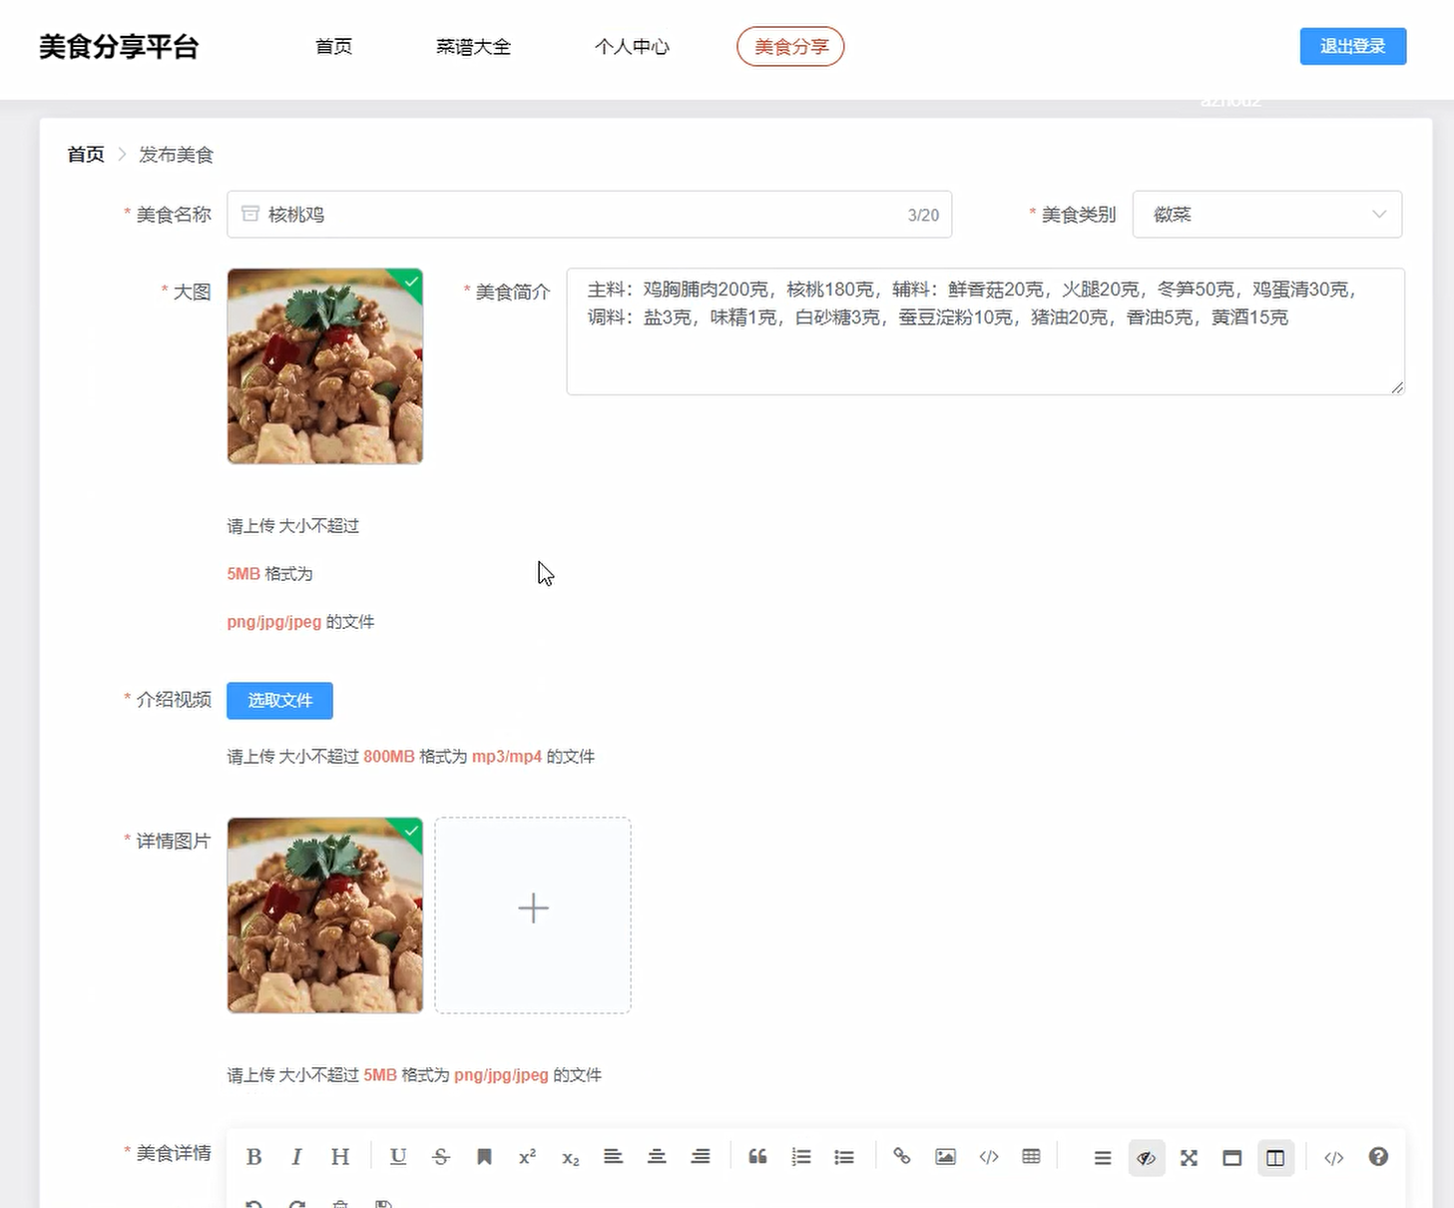The width and height of the screenshot is (1454, 1208).
Task: Go to the 菜谱大全 menu item
Action: point(473,47)
